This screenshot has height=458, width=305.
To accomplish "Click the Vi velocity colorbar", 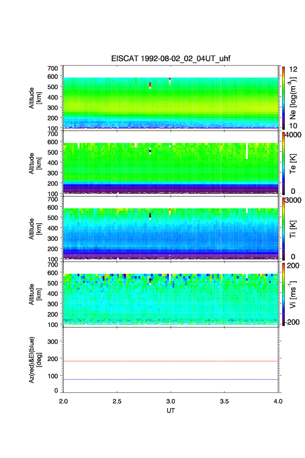I will tap(283, 294).
